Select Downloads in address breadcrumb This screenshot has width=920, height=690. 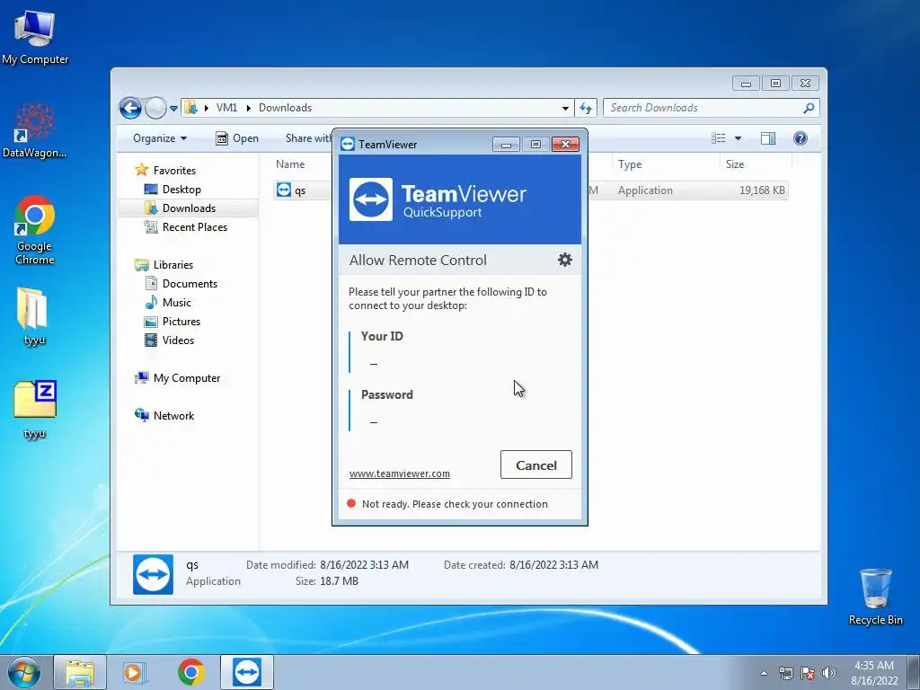point(285,108)
